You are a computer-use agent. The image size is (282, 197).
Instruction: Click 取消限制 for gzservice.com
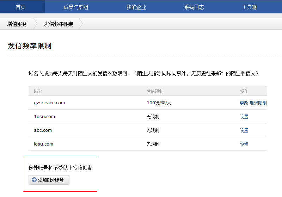(x=258, y=103)
